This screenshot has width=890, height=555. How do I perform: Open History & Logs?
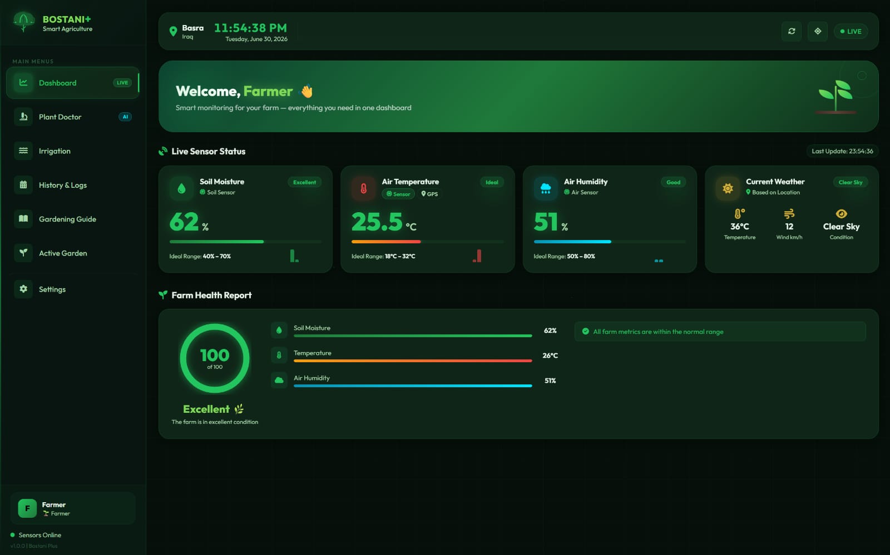(73, 185)
